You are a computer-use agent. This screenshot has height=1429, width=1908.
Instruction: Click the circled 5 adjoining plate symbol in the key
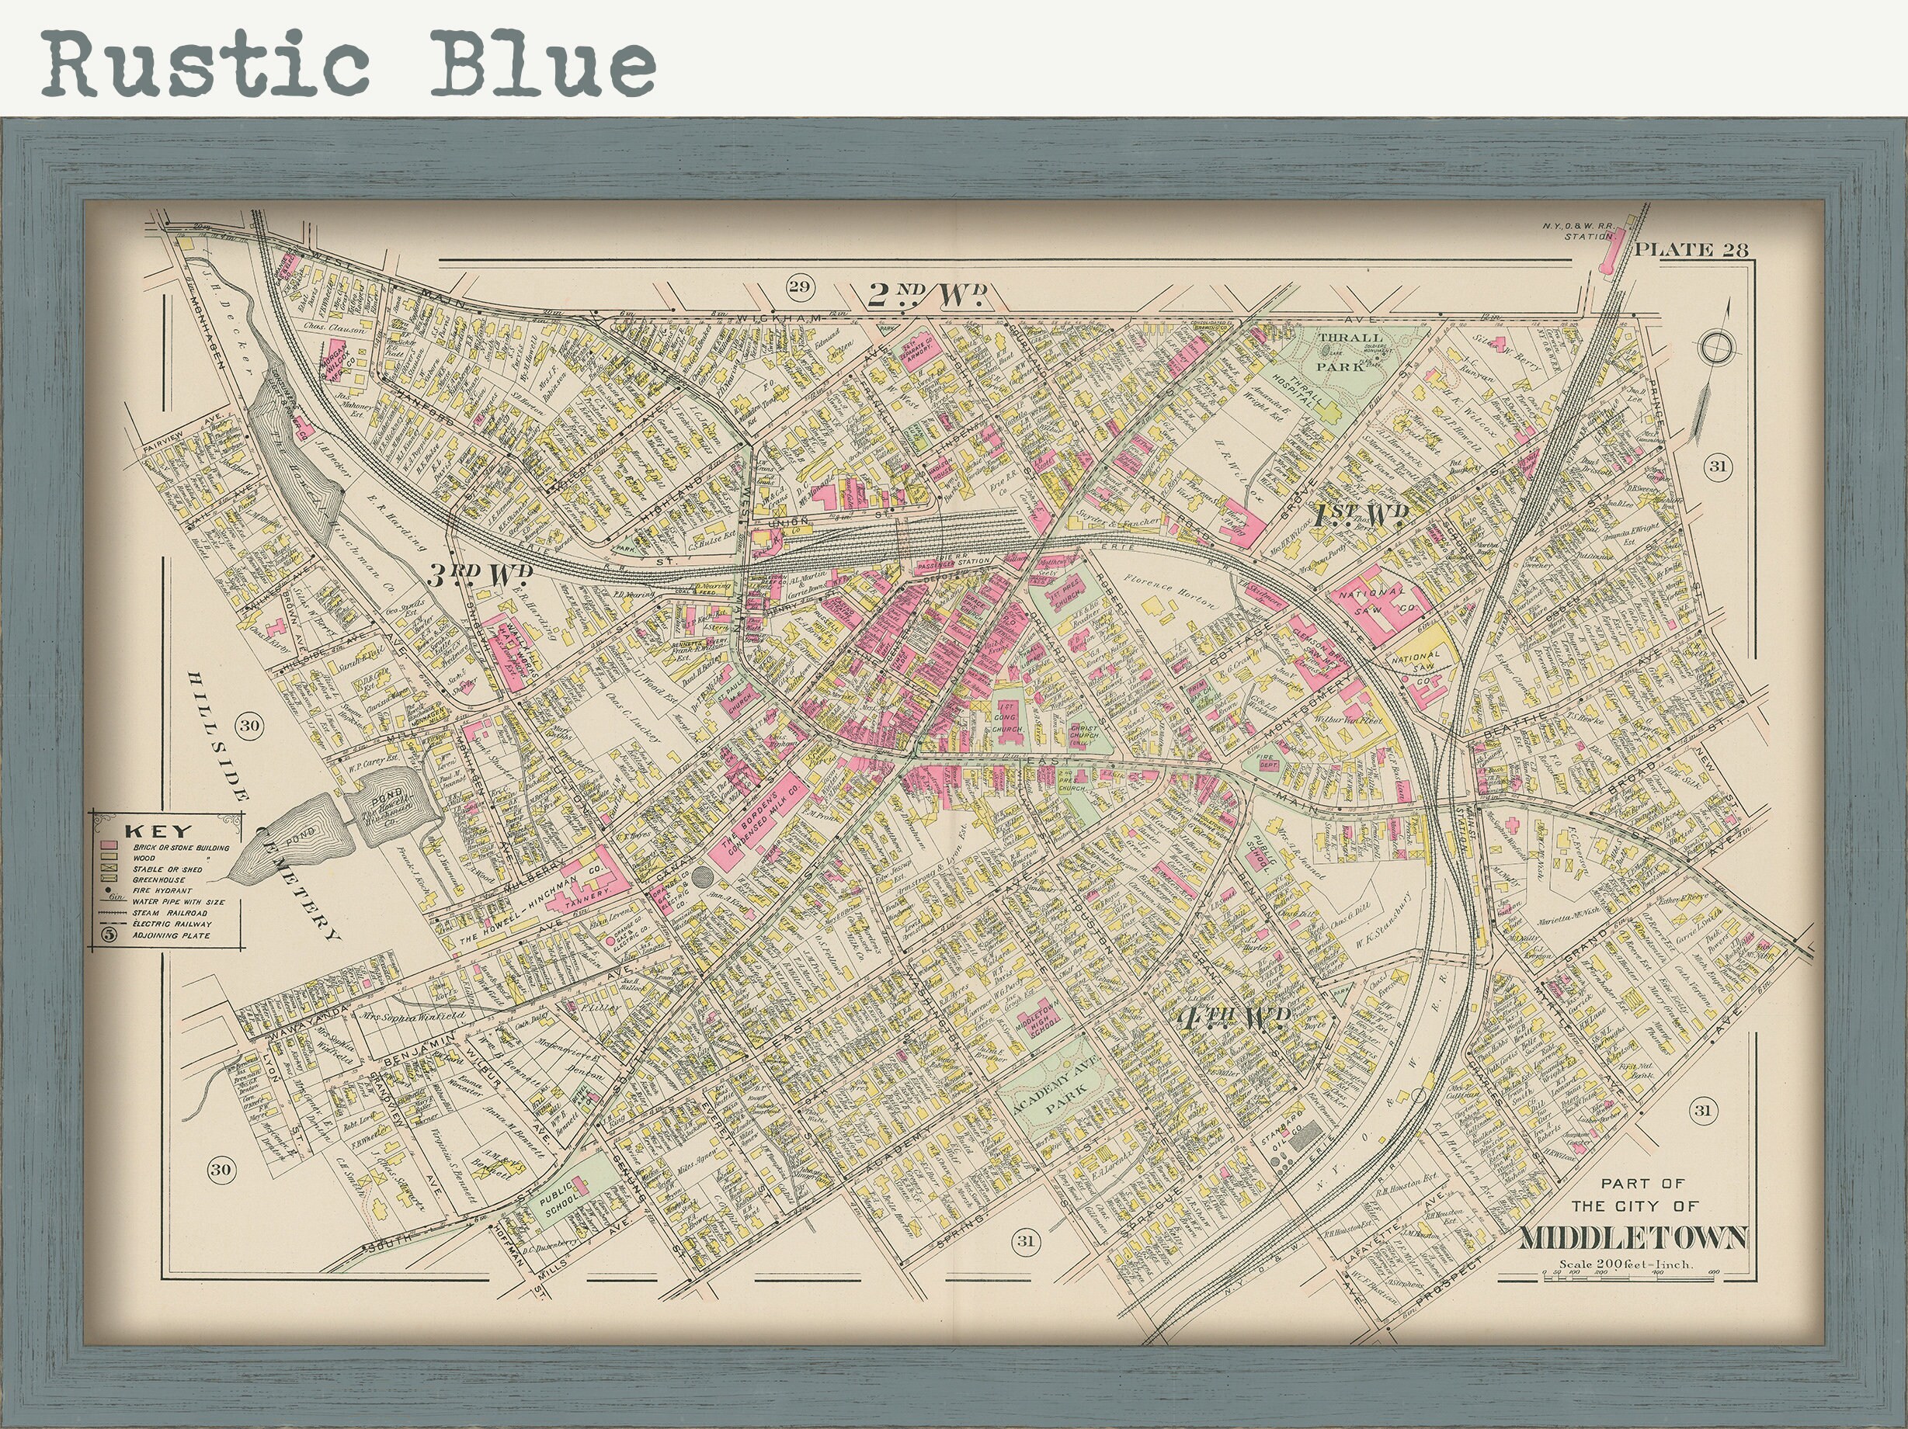click(x=110, y=934)
